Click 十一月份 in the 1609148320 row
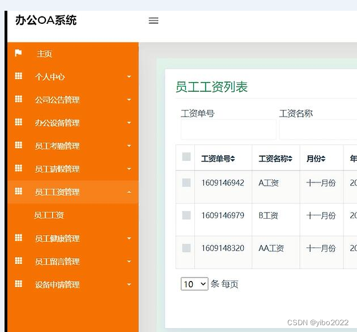The height and width of the screenshot is (332, 357). click(321, 248)
